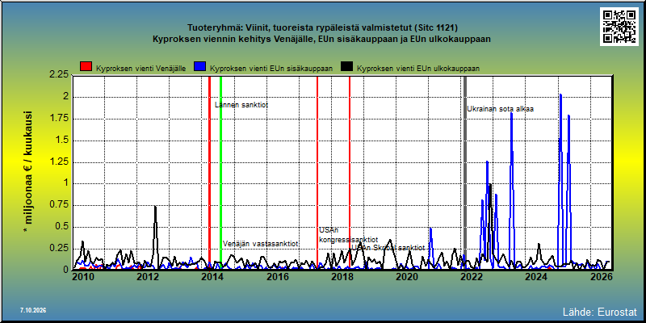Click the source text 'Lähde: Eurostat'
The image size is (646, 323).
pyautogui.click(x=599, y=312)
